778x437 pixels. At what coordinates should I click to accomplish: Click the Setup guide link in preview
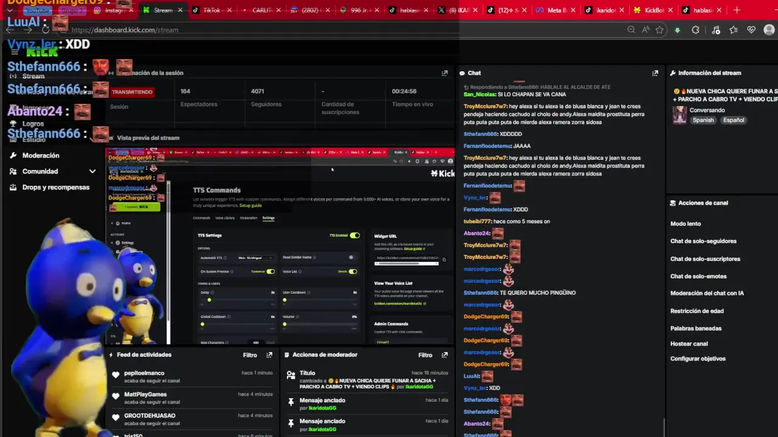click(x=250, y=205)
